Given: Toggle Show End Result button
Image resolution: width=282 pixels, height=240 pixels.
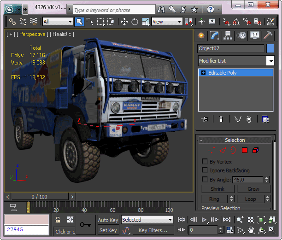Looking at the screenshot, I should [x=221, y=119].
